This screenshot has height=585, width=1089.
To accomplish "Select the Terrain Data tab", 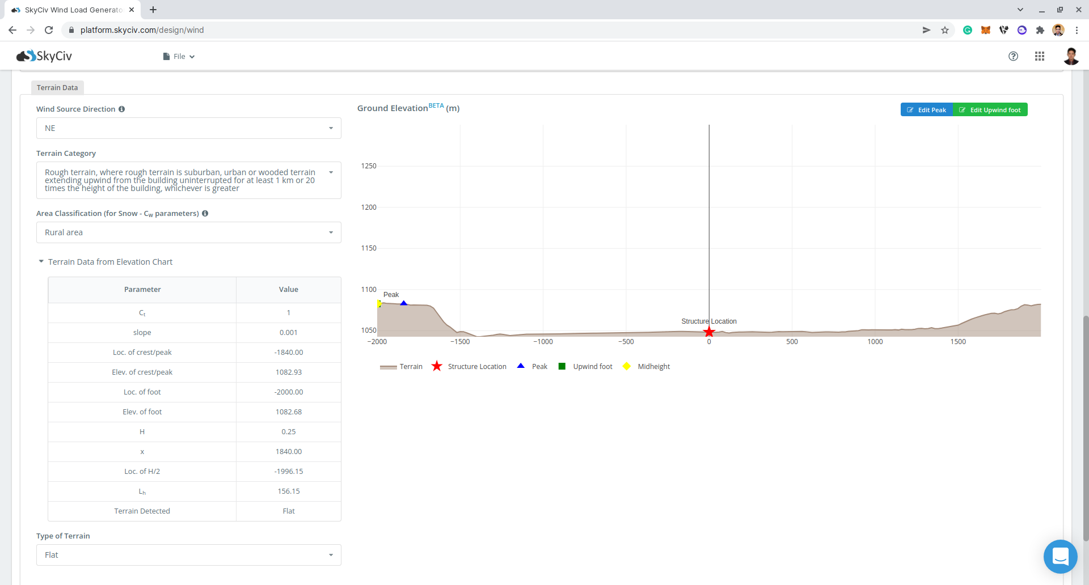I will point(57,88).
